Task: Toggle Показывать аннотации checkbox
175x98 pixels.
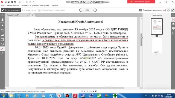Action: click(x=140, y=10)
